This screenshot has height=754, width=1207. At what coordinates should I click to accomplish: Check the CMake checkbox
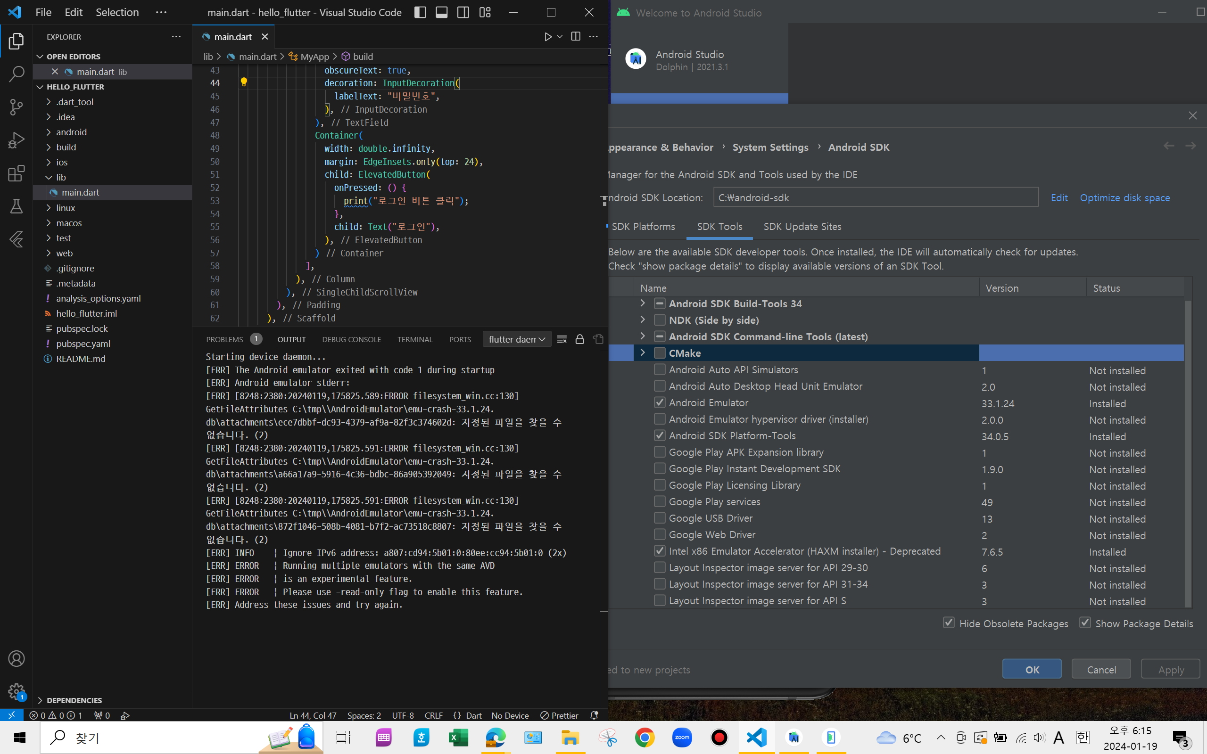tap(659, 352)
